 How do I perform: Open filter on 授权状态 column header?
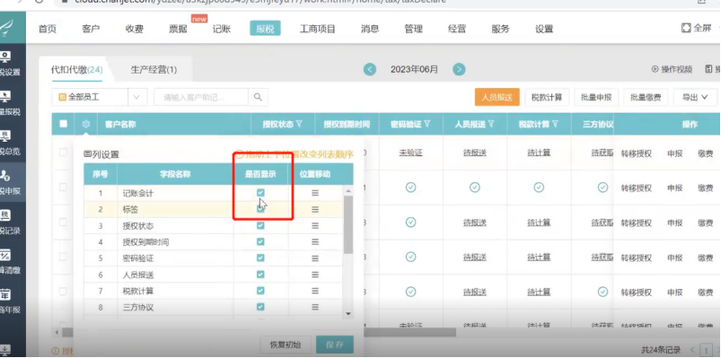(299, 124)
